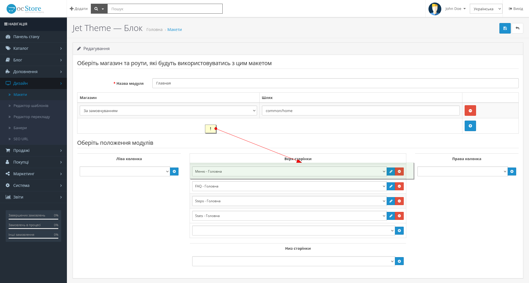Open the right column module dropdown

(462, 172)
